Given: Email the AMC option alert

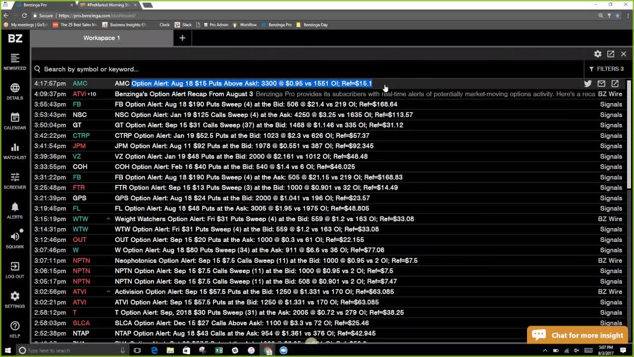Looking at the screenshot, I should 601,83.
